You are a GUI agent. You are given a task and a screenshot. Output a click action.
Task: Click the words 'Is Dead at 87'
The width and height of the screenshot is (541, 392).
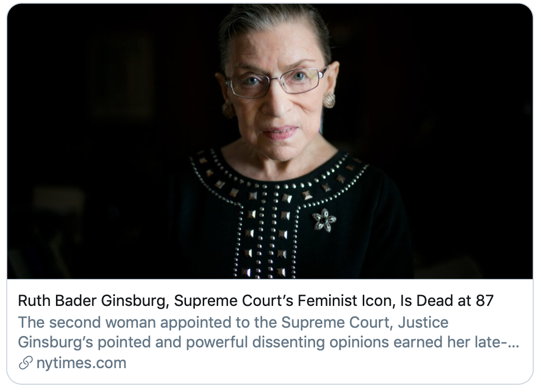447,300
